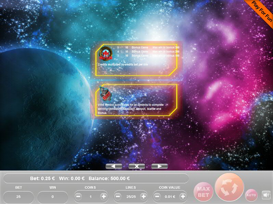Image resolution: width=273 pixels, height=204 pixels.
Task: Raise the coin value
Action: point(183,196)
